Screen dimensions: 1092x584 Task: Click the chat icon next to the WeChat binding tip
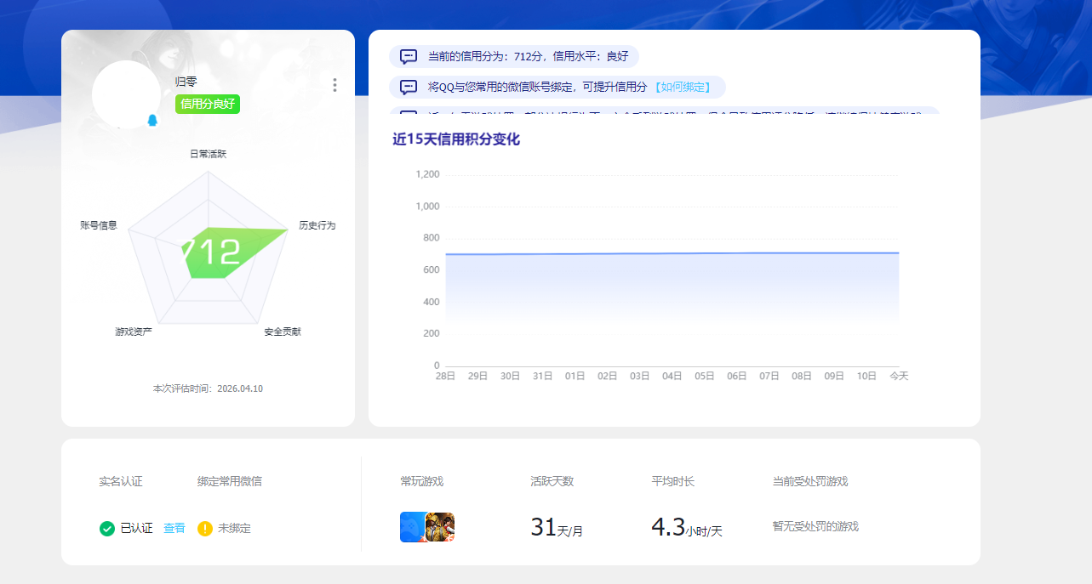406,87
